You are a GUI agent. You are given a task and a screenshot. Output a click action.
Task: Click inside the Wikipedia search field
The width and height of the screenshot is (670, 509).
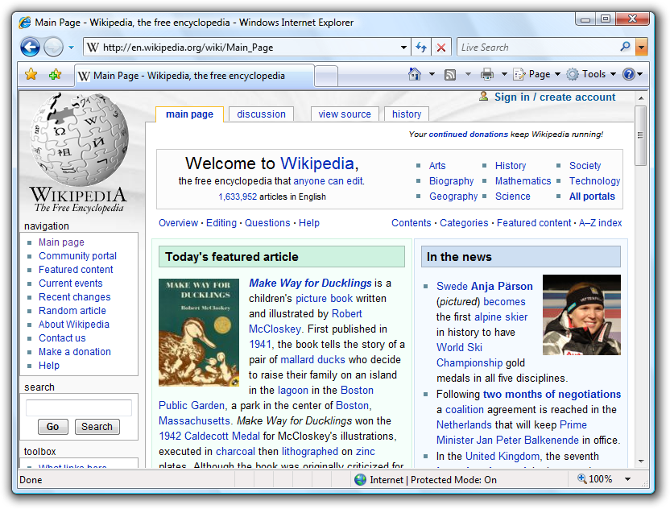79,408
